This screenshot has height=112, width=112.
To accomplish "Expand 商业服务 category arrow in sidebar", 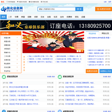I will click(17, 63).
